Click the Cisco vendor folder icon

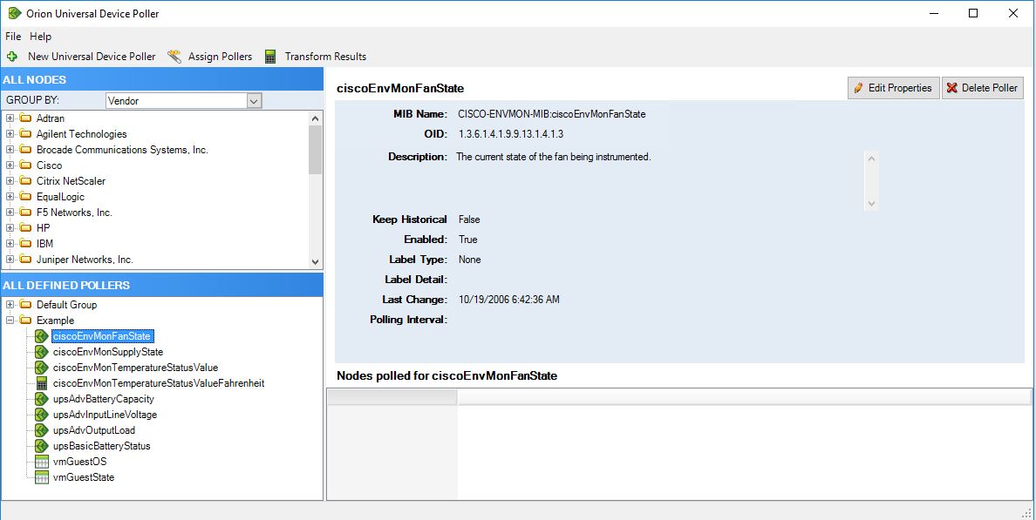tap(25, 165)
